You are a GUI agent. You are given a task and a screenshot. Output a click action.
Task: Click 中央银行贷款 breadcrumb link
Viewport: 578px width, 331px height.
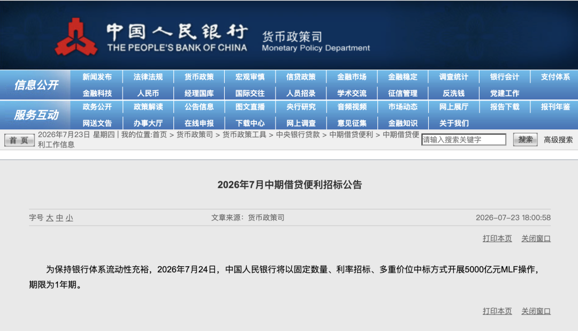[298, 135]
